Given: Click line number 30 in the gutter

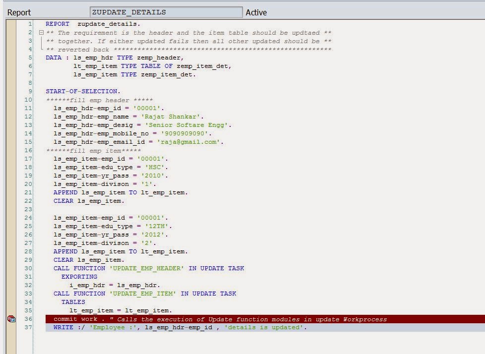Looking at the screenshot, I should click(x=28, y=268).
